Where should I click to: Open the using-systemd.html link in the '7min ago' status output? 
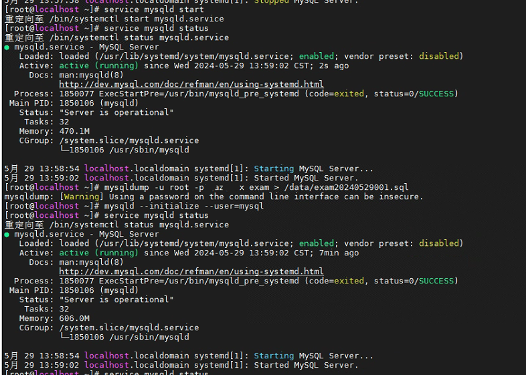point(191,271)
